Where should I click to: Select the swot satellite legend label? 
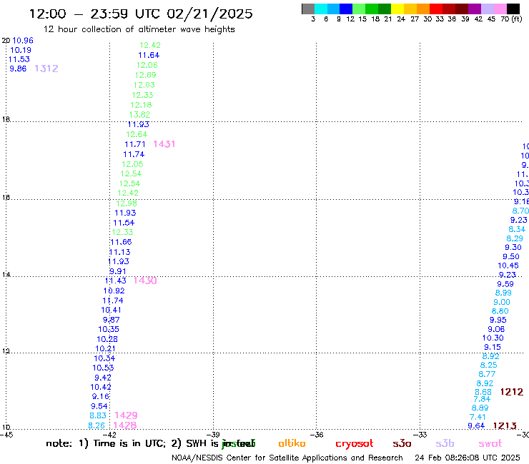tap(490, 443)
